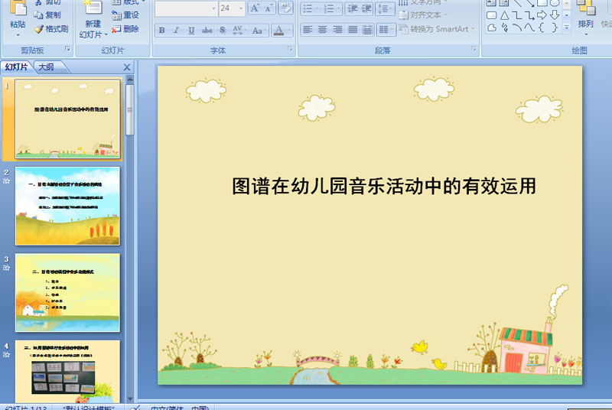Screen dimensions: 612x410
Task: Toggle bold formatting
Action: 162,31
